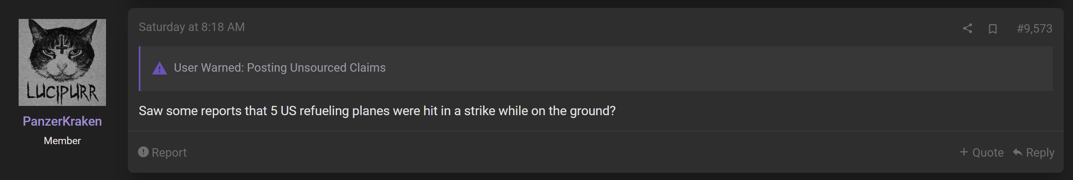Screen dimensions: 1073x180
Task: Click the purple warning triangle icon
Action: pyautogui.click(x=159, y=68)
